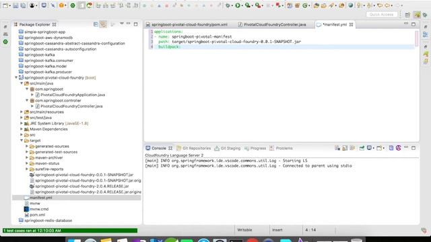This screenshot has height=242, width=431.
Task: Switch to the Progress tab
Action: click(x=255, y=148)
